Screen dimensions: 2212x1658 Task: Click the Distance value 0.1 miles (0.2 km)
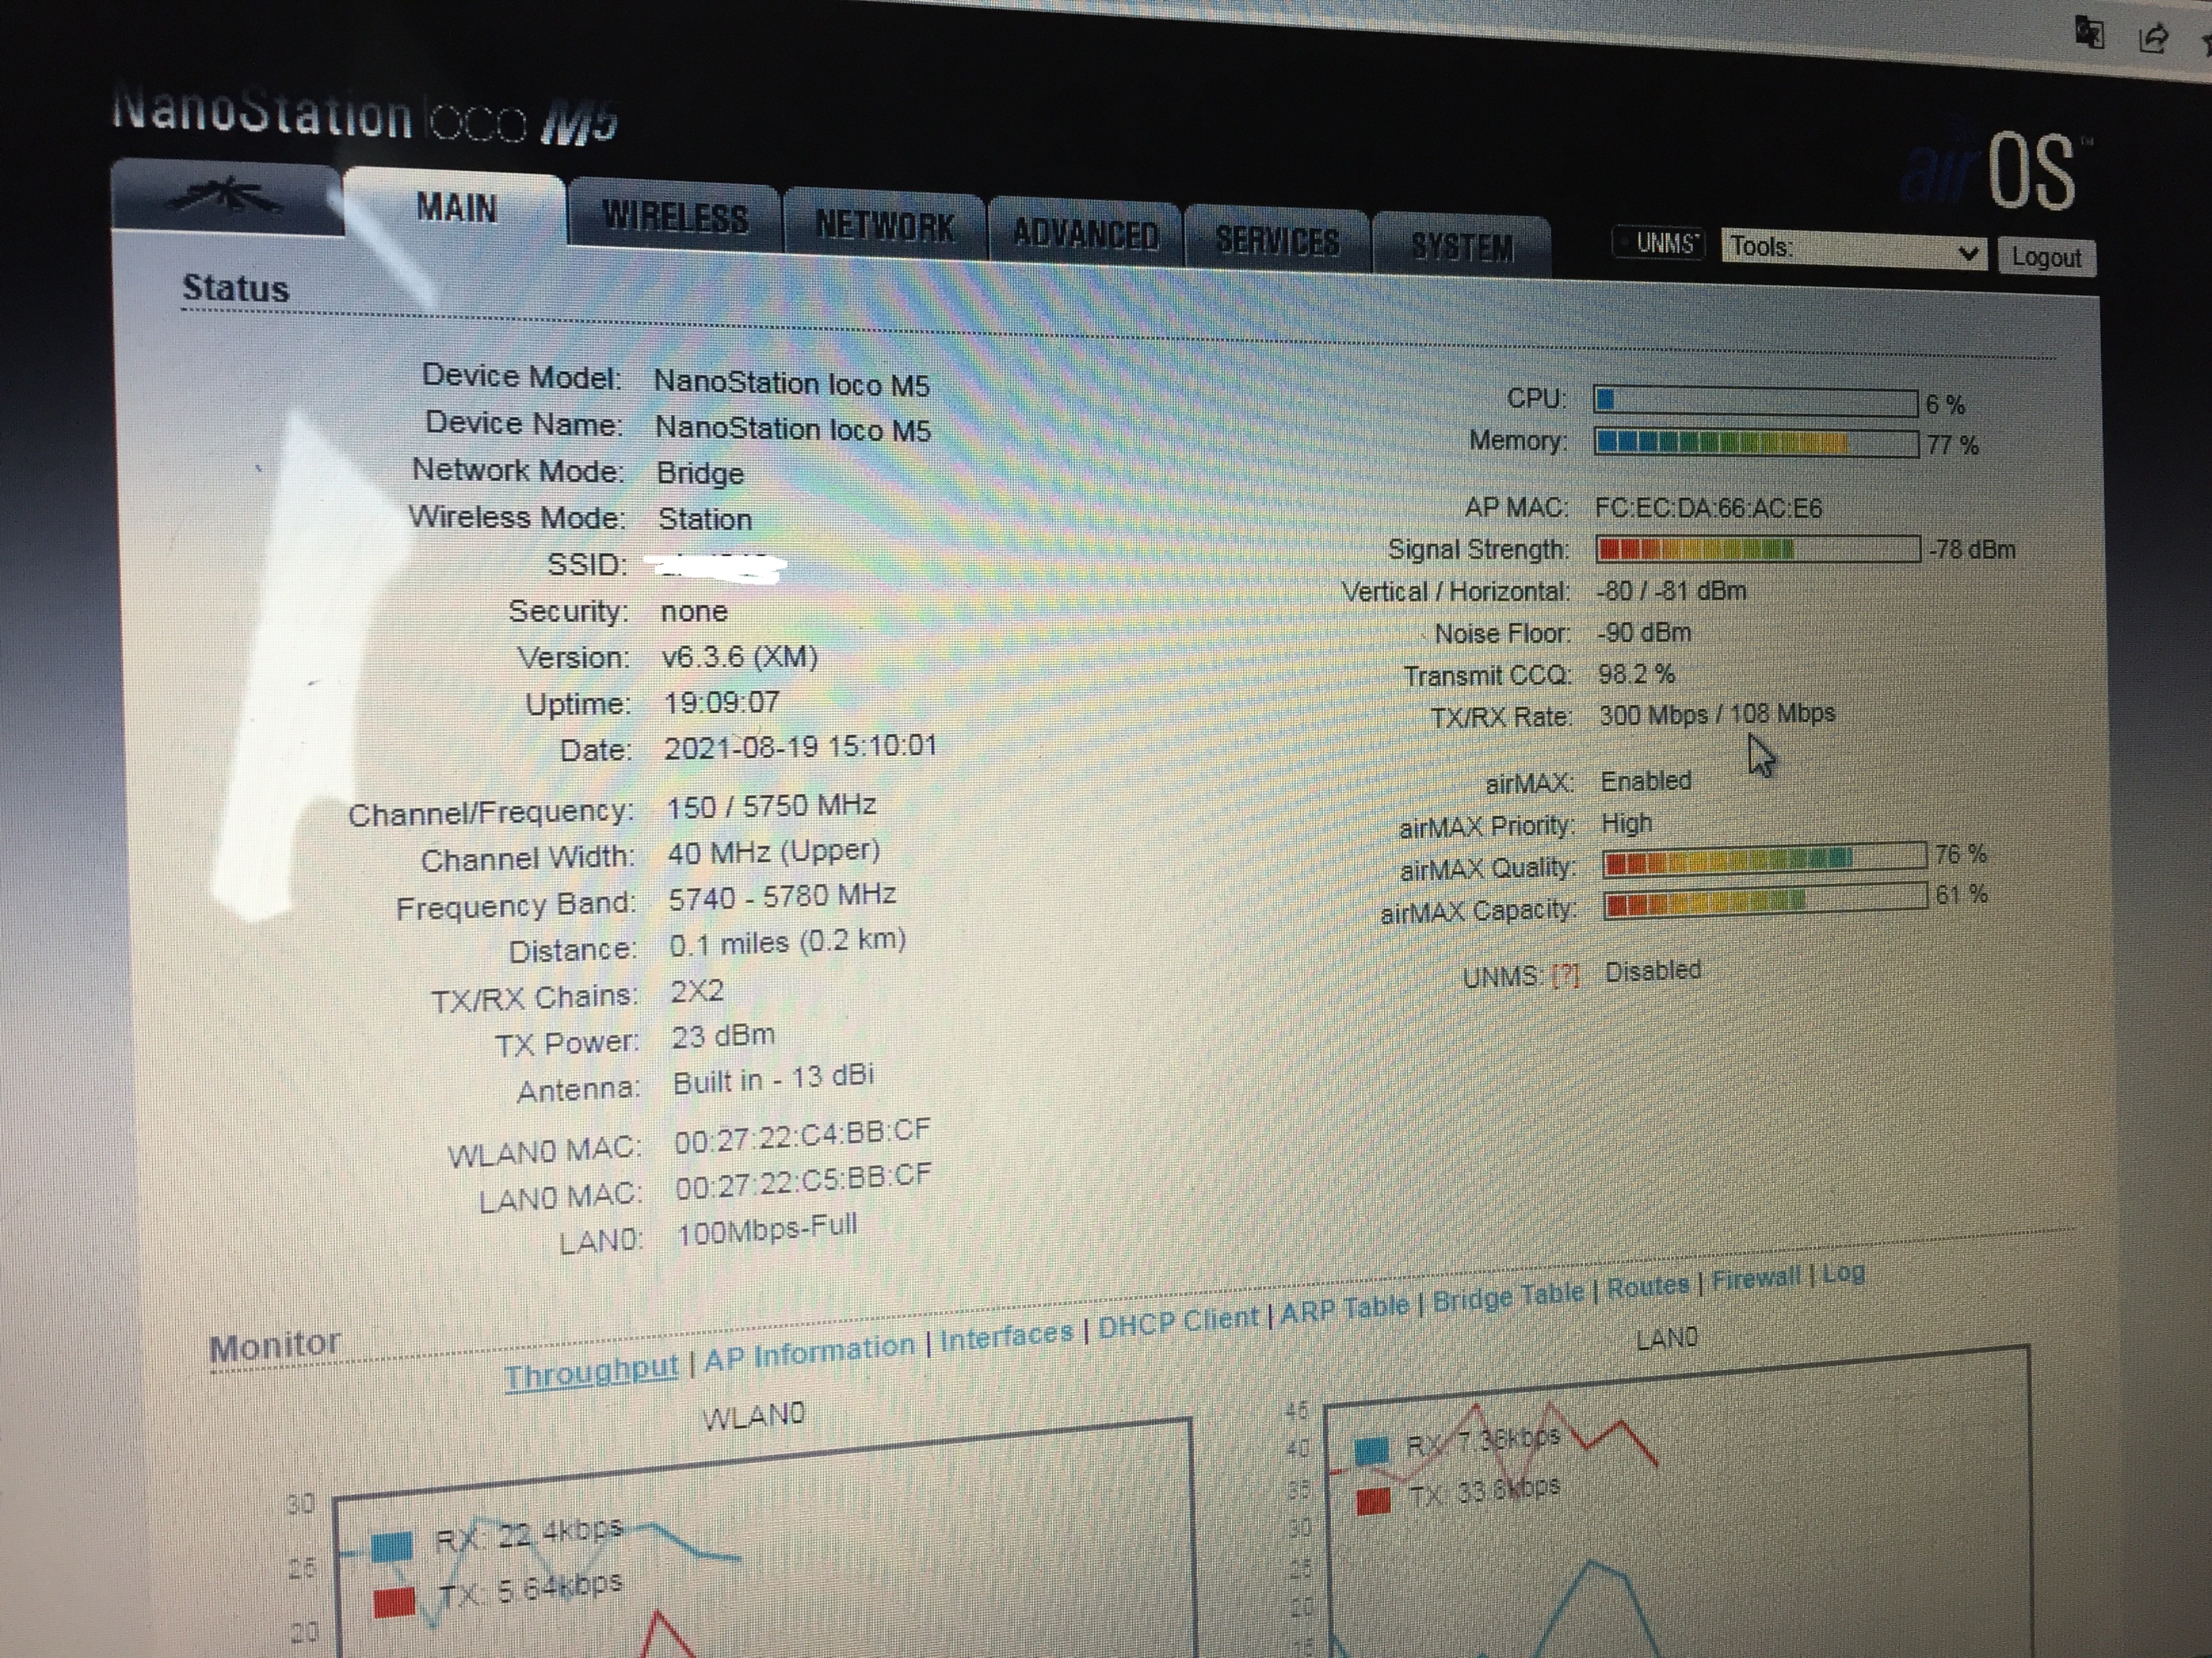coord(788,942)
